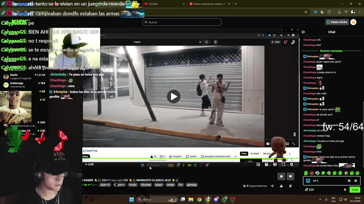The width and height of the screenshot is (364, 204).
Task: Open Kick player settings gear
Action: tap(291, 164)
